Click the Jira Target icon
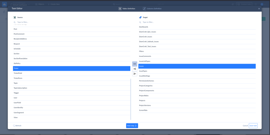The image size is (270, 135). tap(140, 17)
